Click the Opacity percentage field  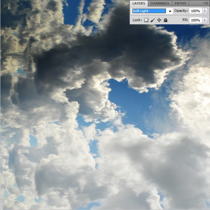tap(195, 11)
